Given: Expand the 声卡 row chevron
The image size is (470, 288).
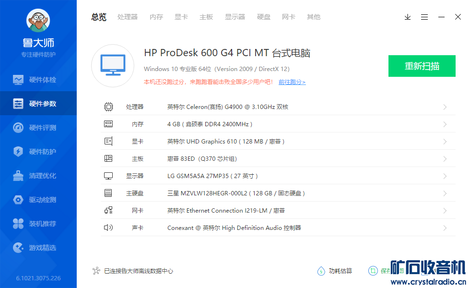Looking at the screenshot, I should [x=445, y=228].
